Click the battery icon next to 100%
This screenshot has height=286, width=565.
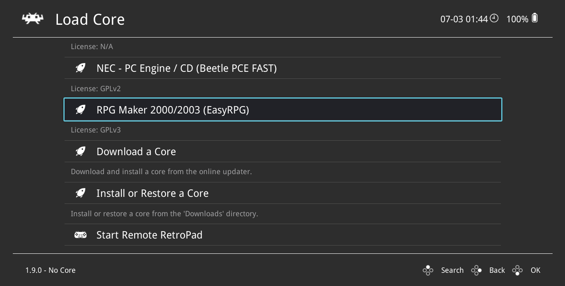pos(534,18)
